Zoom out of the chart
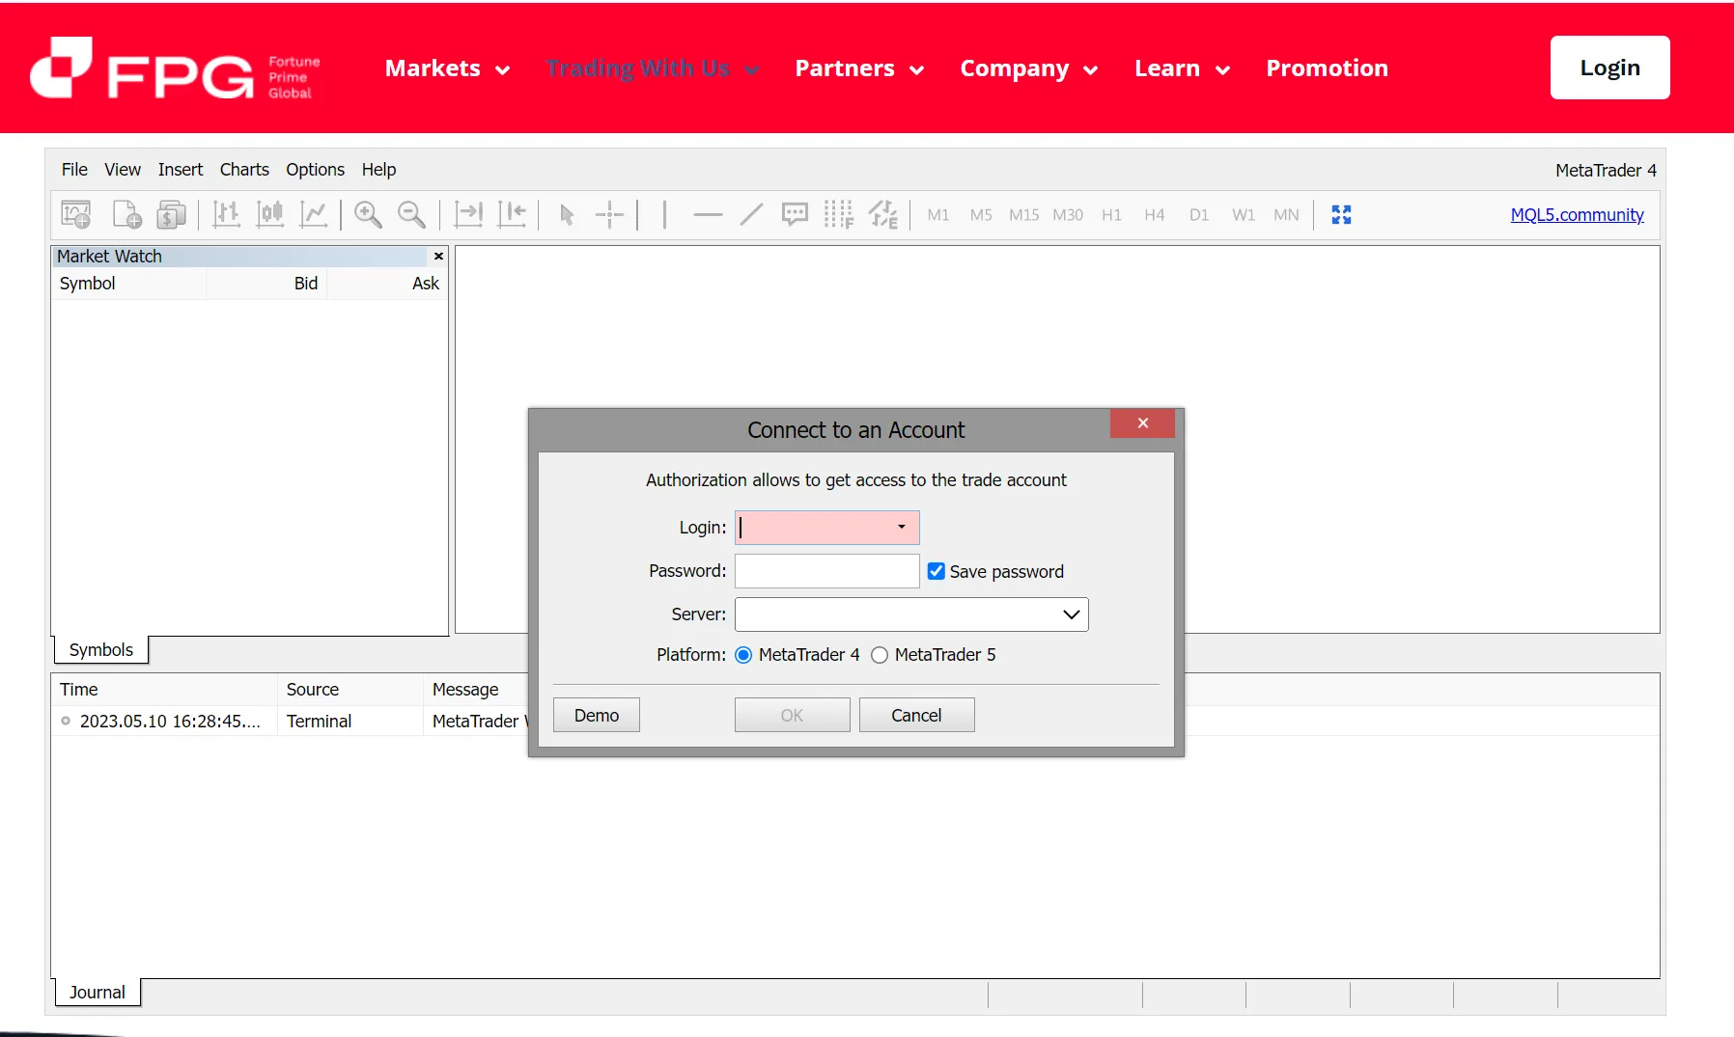Image resolution: width=1734 pixels, height=1037 pixels. coord(412,214)
